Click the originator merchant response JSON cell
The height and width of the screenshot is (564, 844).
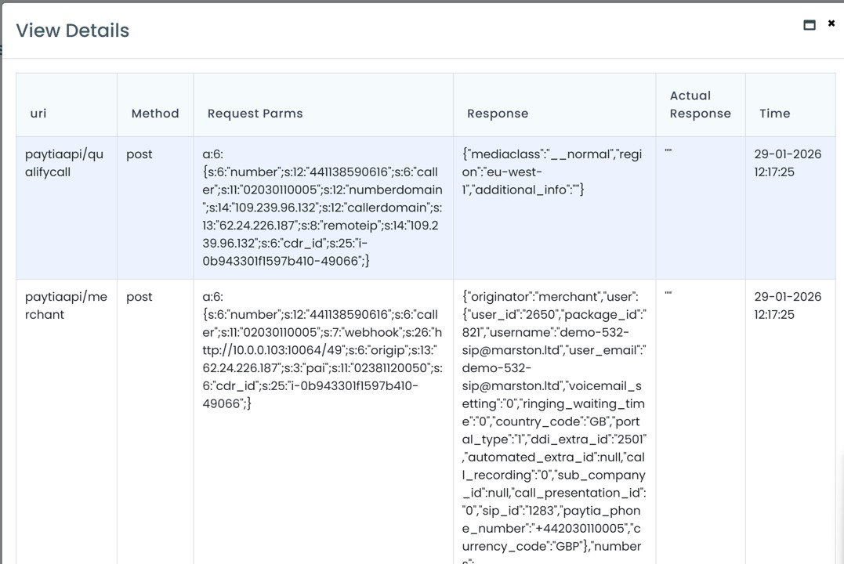point(554,421)
